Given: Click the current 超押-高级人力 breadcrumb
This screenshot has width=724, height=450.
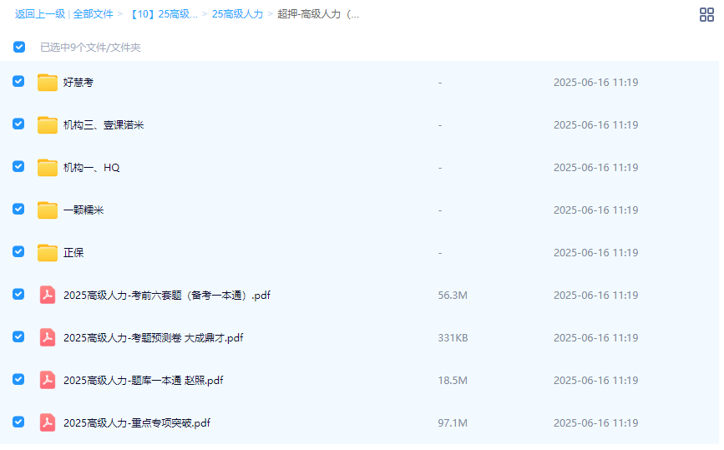Looking at the screenshot, I should [x=318, y=14].
